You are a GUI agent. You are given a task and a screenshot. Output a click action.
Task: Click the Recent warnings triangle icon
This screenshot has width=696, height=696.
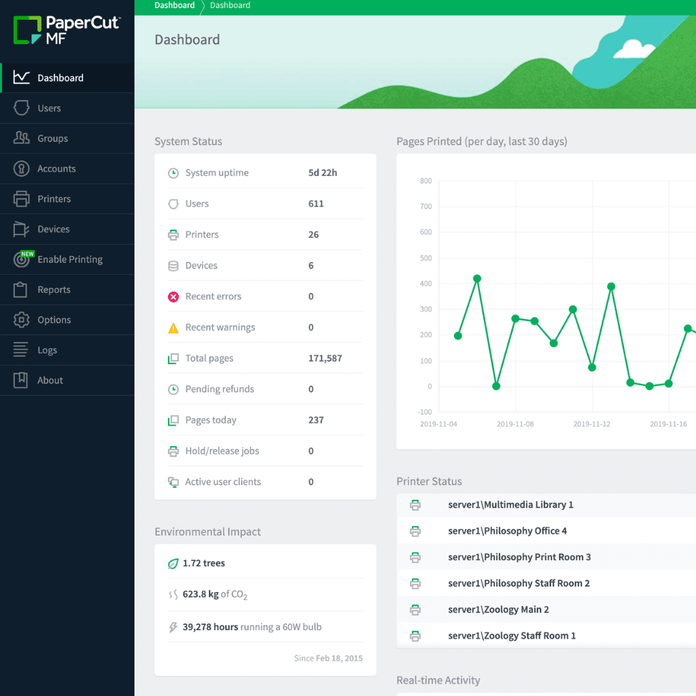pyautogui.click(x=173, y=328)
